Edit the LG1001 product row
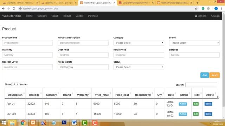The image size is (225, 126). [x=196, y=114]
